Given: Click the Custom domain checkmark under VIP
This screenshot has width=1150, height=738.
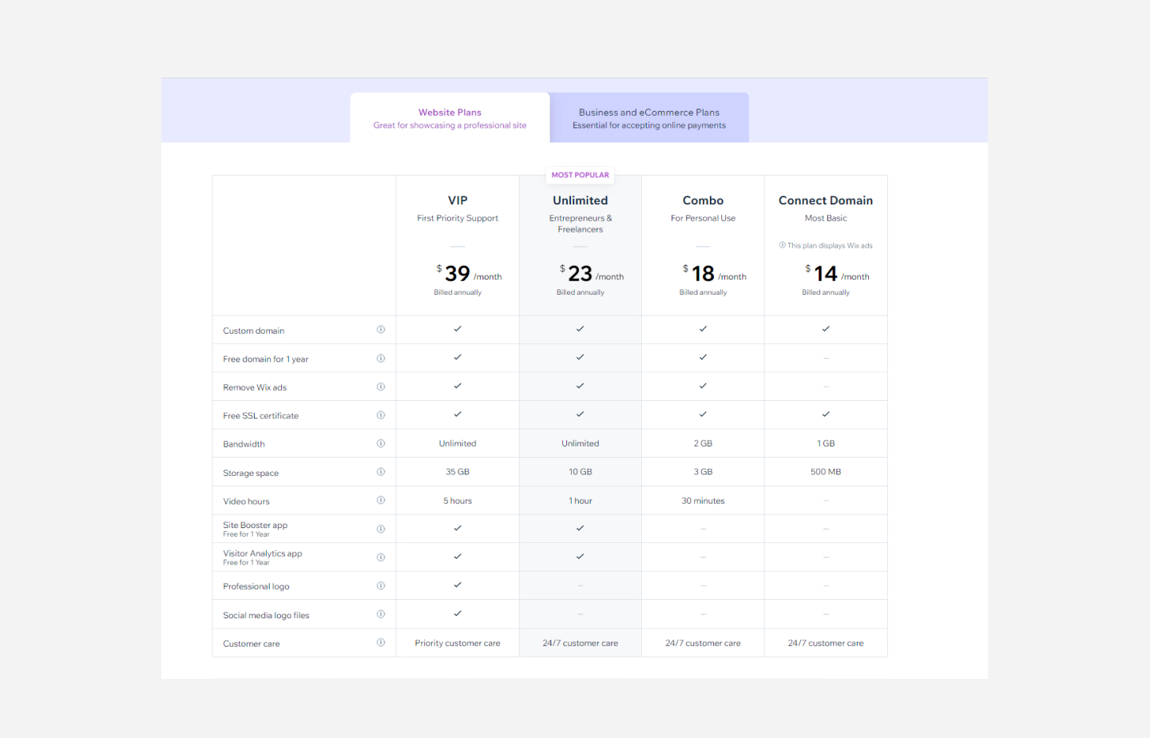Looking at the screenshot, I should [458, 329].
